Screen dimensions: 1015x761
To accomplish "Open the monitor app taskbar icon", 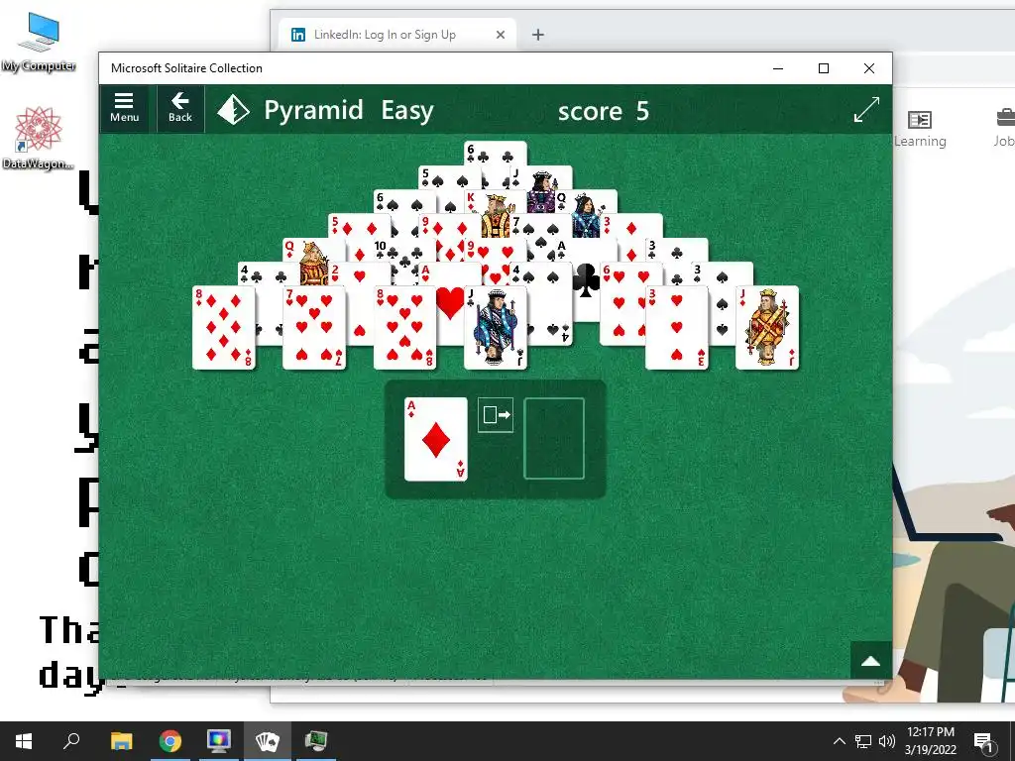I will (x=219, y=741).
